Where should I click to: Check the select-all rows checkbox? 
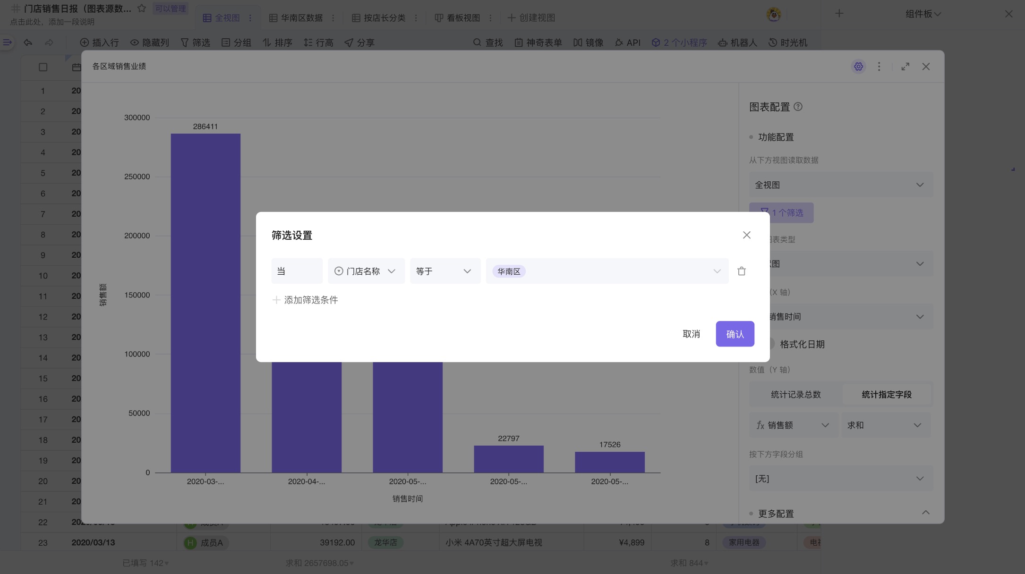click(x=43, y=67)
